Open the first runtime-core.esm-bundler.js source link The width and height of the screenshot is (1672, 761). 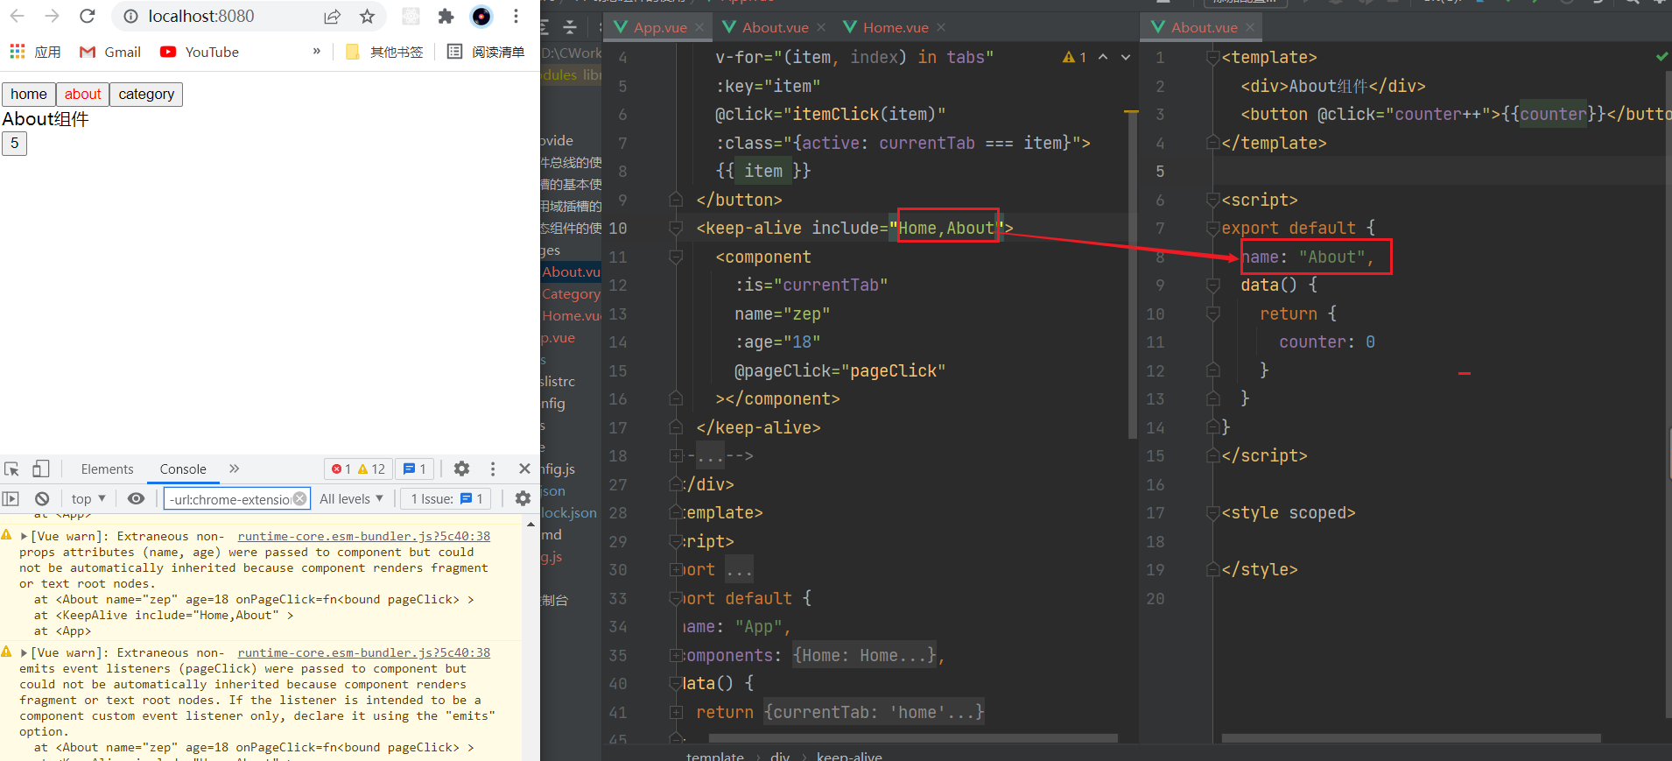point(364,536)
